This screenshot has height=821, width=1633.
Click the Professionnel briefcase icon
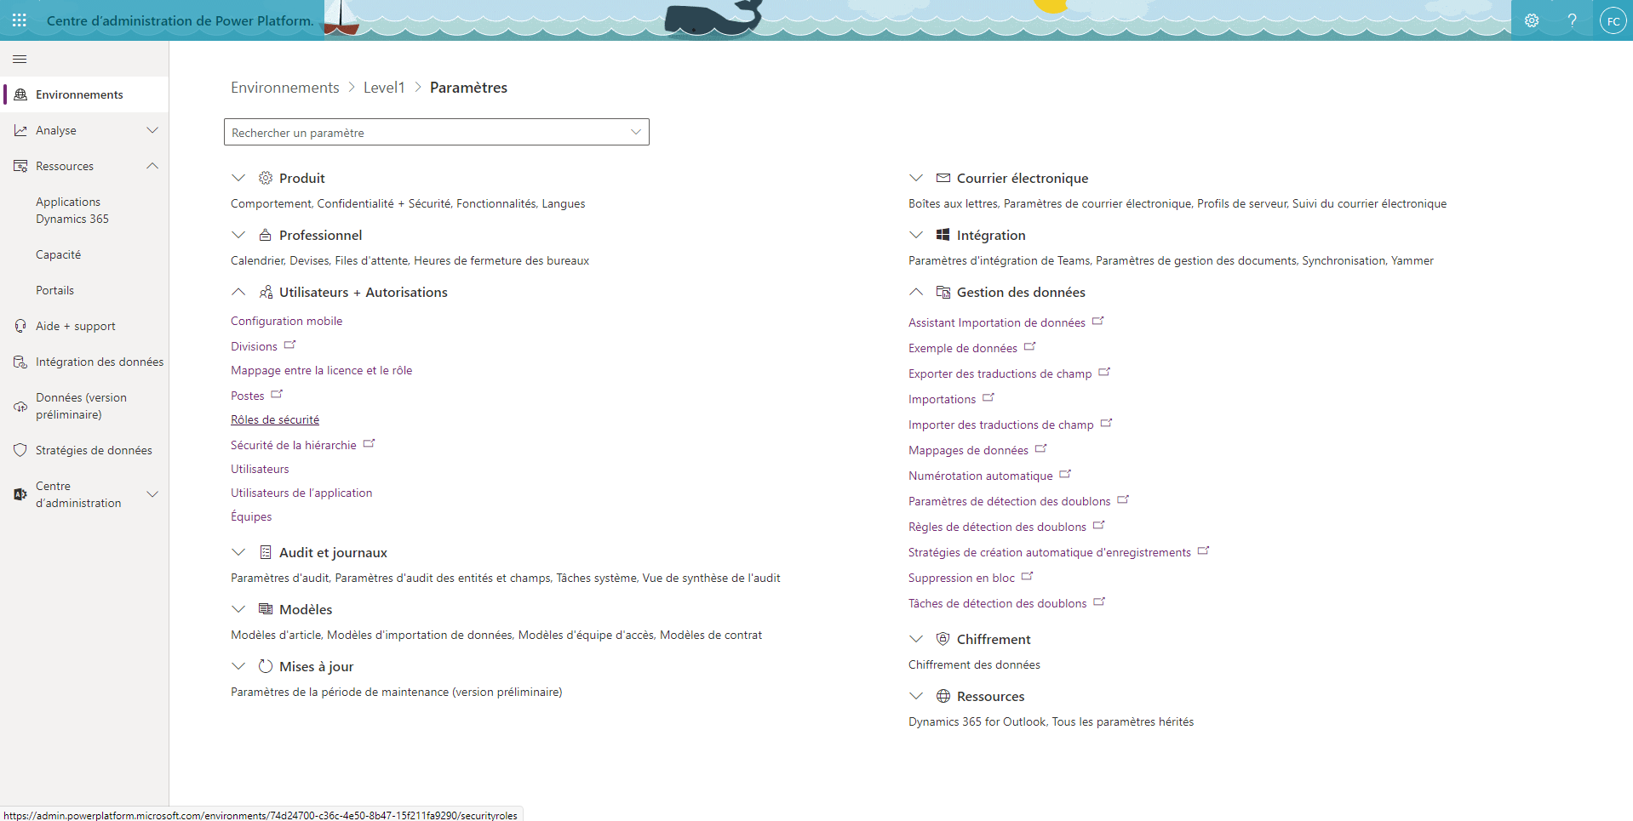coord(266,235)
